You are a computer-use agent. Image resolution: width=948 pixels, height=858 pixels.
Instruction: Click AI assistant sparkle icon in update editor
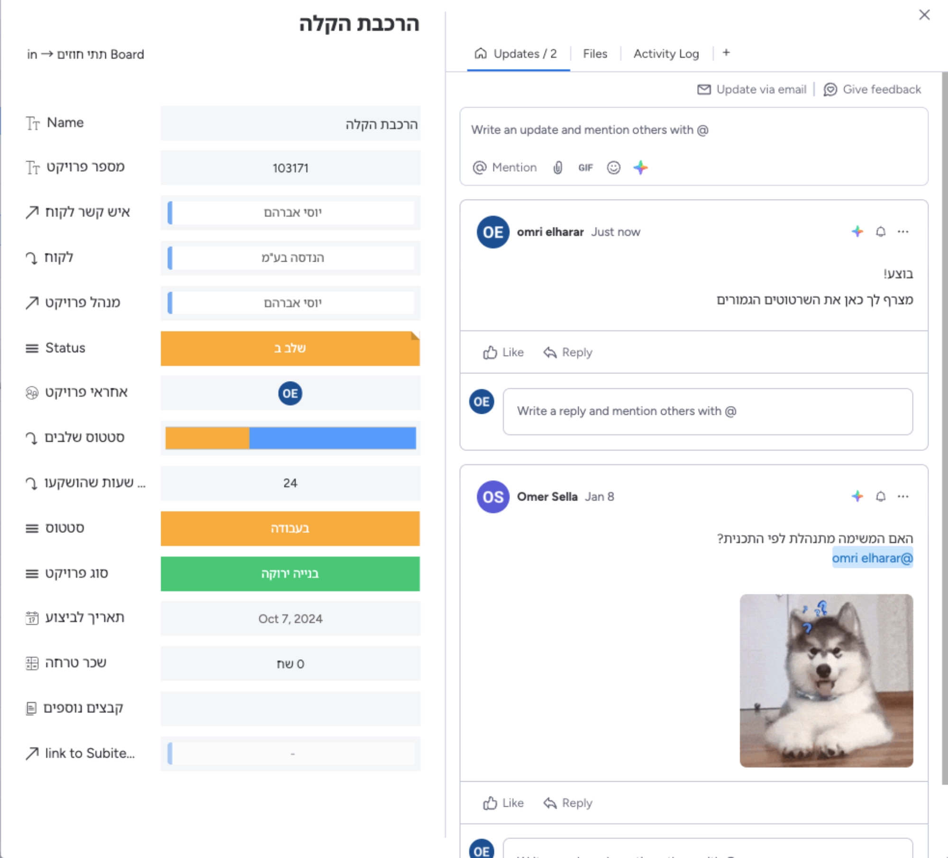point(640,168)
